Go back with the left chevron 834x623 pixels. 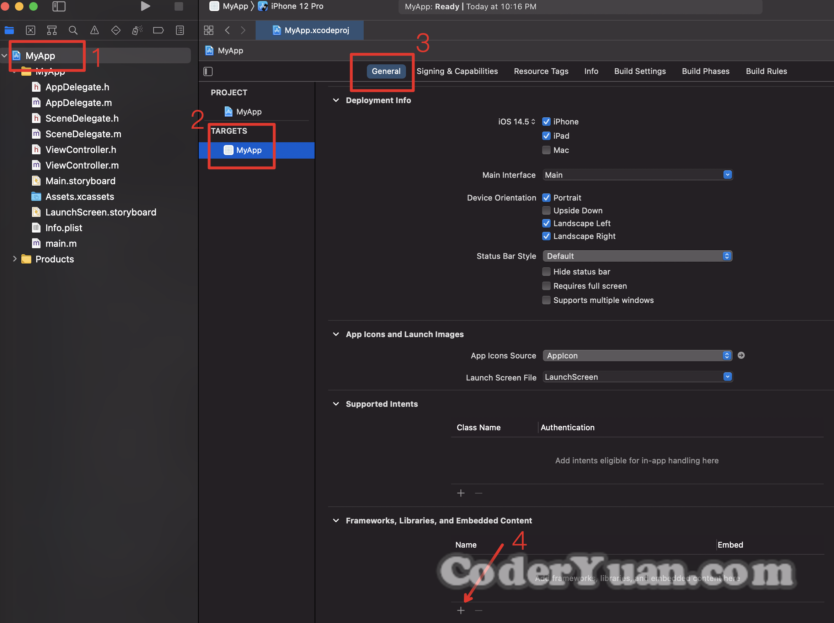click(x=227, y=30)
